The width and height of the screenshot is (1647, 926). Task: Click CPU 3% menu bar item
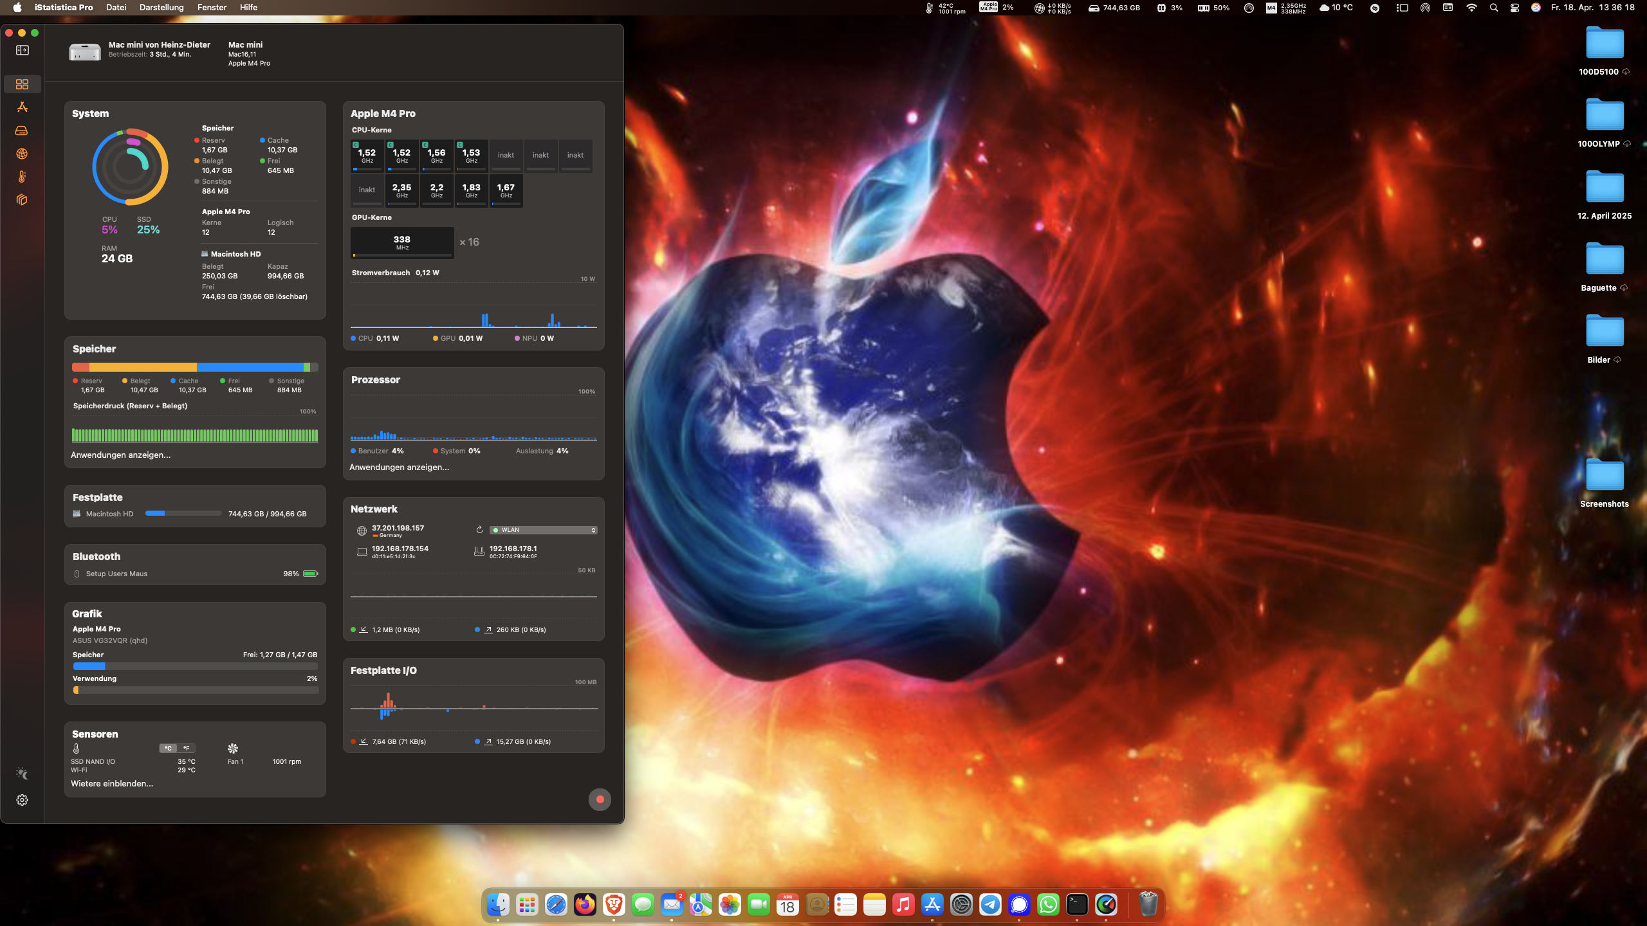pos(1170,8)
